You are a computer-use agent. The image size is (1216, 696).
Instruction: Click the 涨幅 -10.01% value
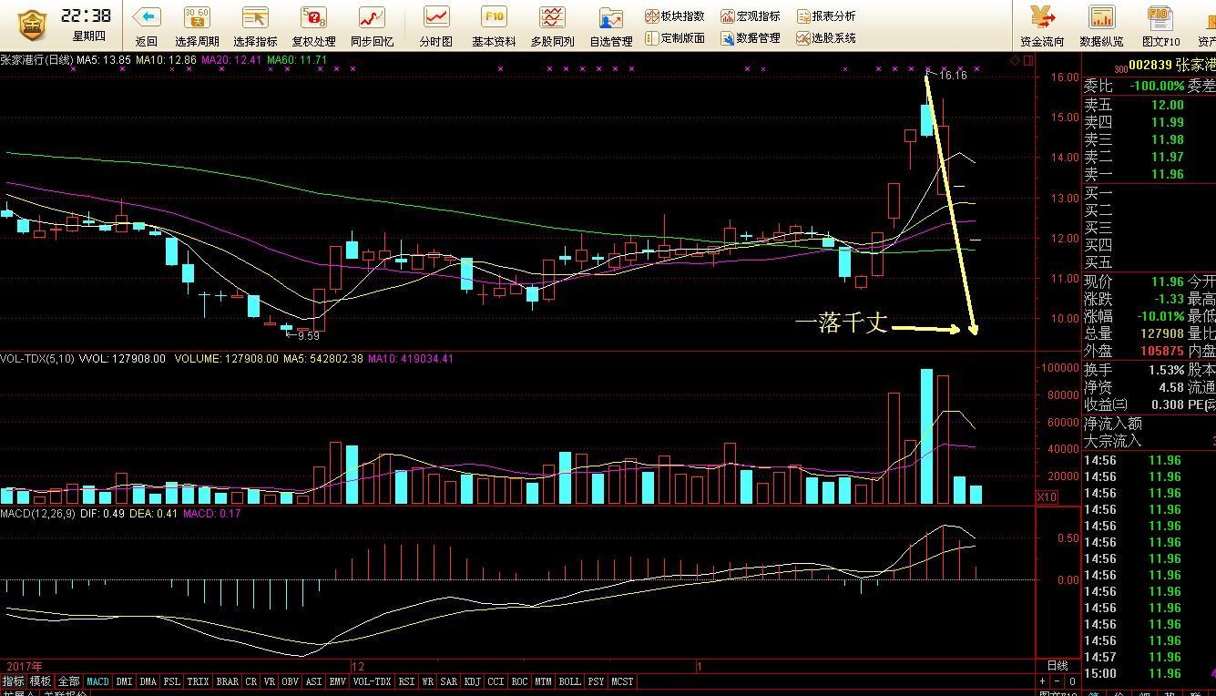pyautogui.click(x=1160, y=317)
